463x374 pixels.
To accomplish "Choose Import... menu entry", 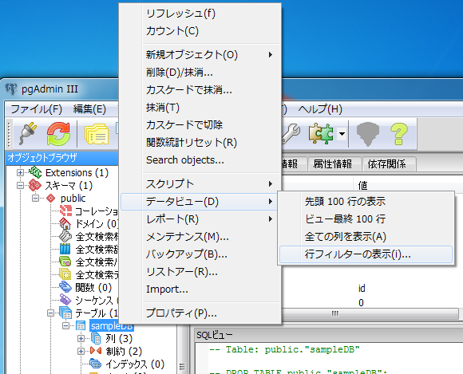I will (200, 289).
